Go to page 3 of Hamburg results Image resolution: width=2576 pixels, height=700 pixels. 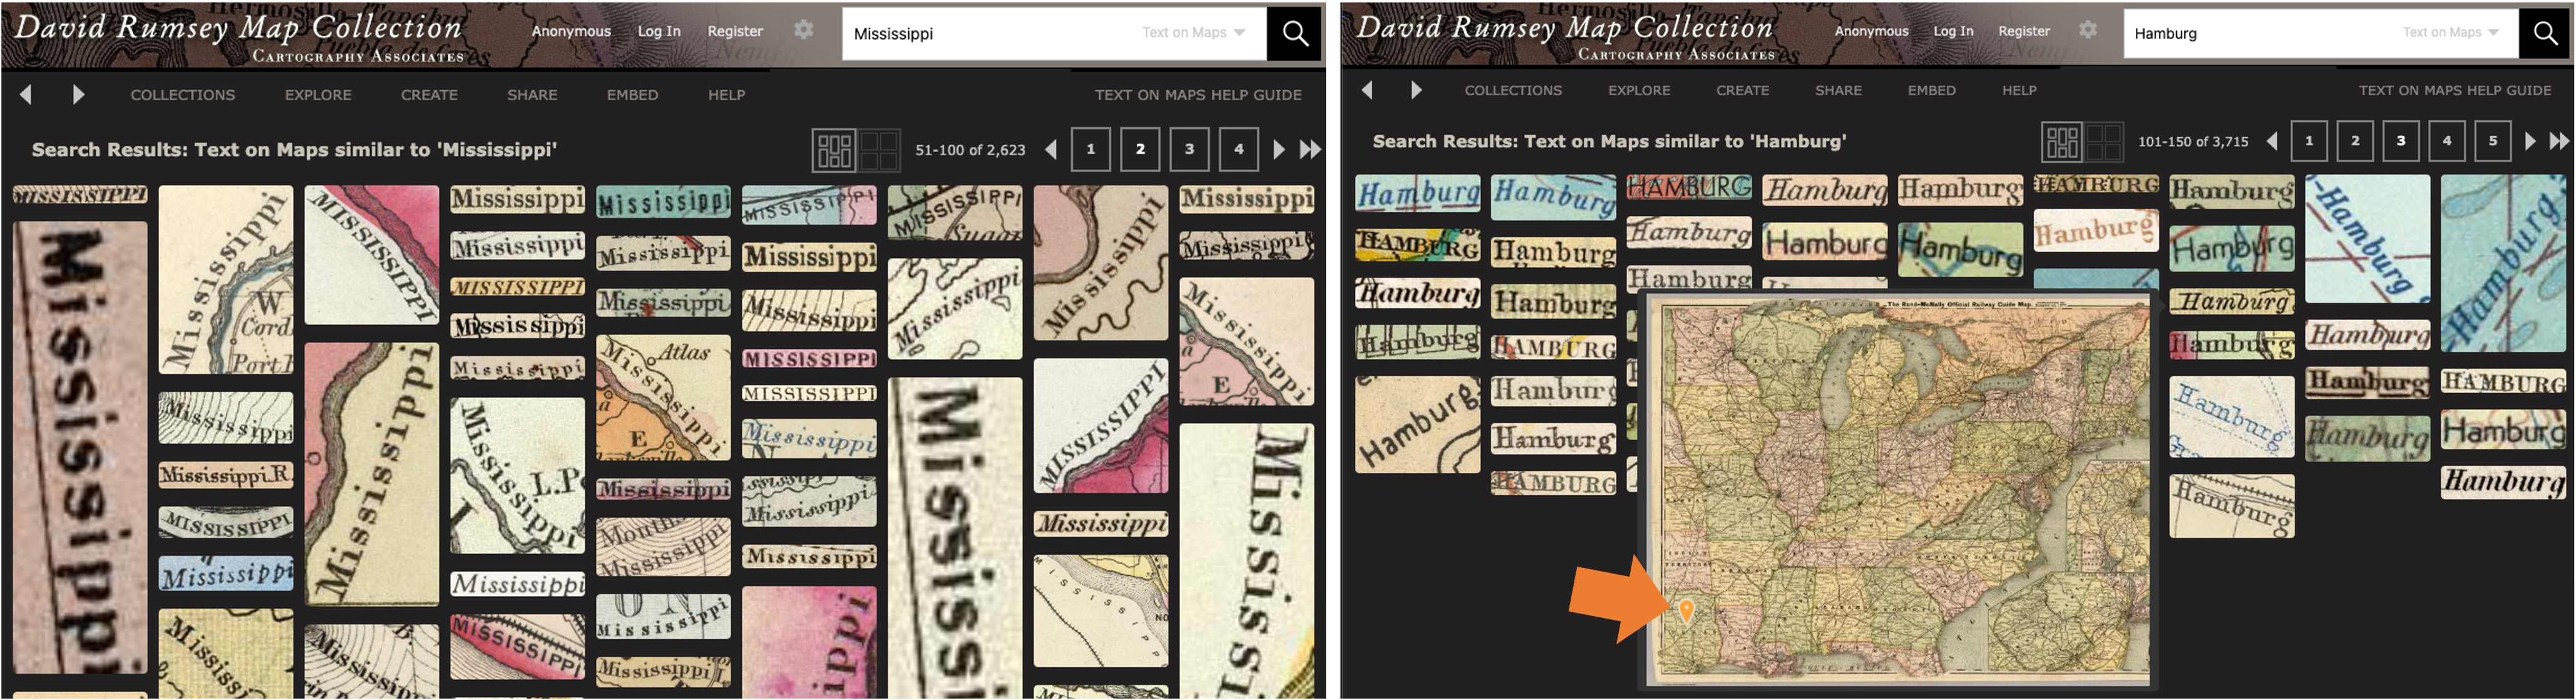pos(2401,141)
